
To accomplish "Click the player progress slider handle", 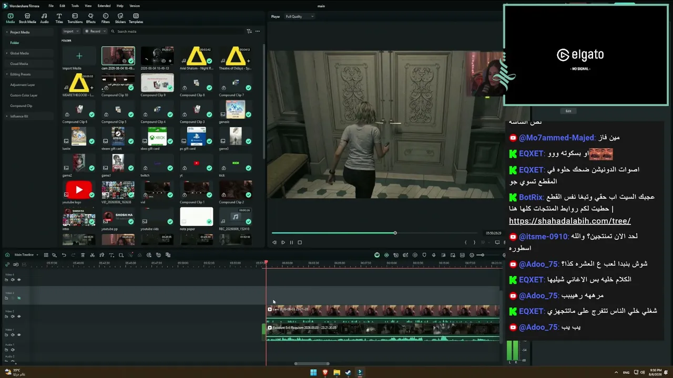I will (395, 233).
